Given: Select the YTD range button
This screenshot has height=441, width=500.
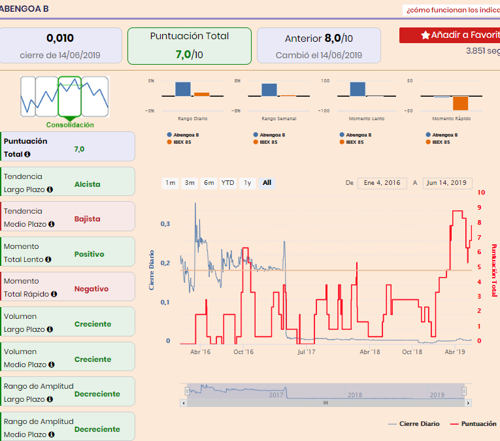Looking at the screenshot, I should click(x=228, y=183).
